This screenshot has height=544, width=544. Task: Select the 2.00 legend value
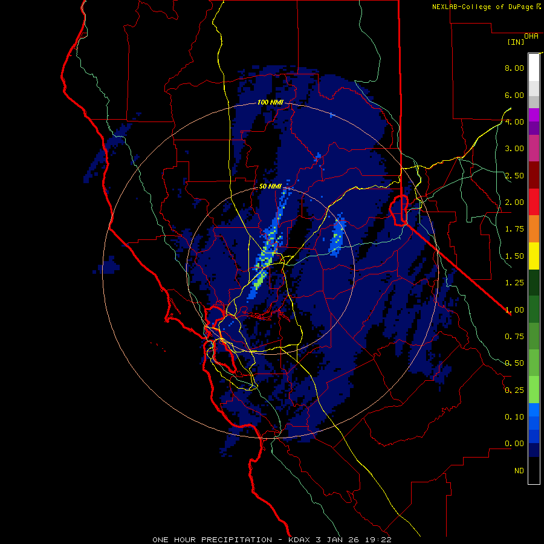(x=514, y=202)
